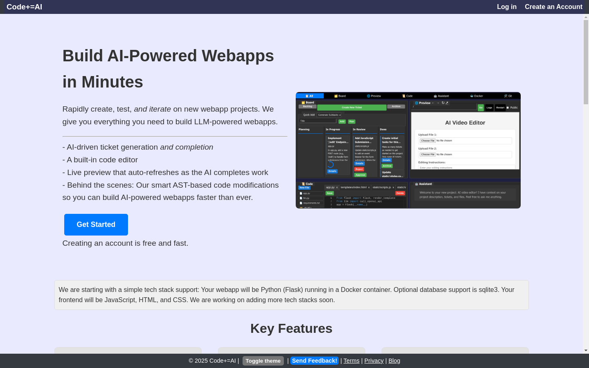Viewport: 589px width, 368px height.
Task: Click the 'A built-in code editor' line
Action: click(100, 160)
